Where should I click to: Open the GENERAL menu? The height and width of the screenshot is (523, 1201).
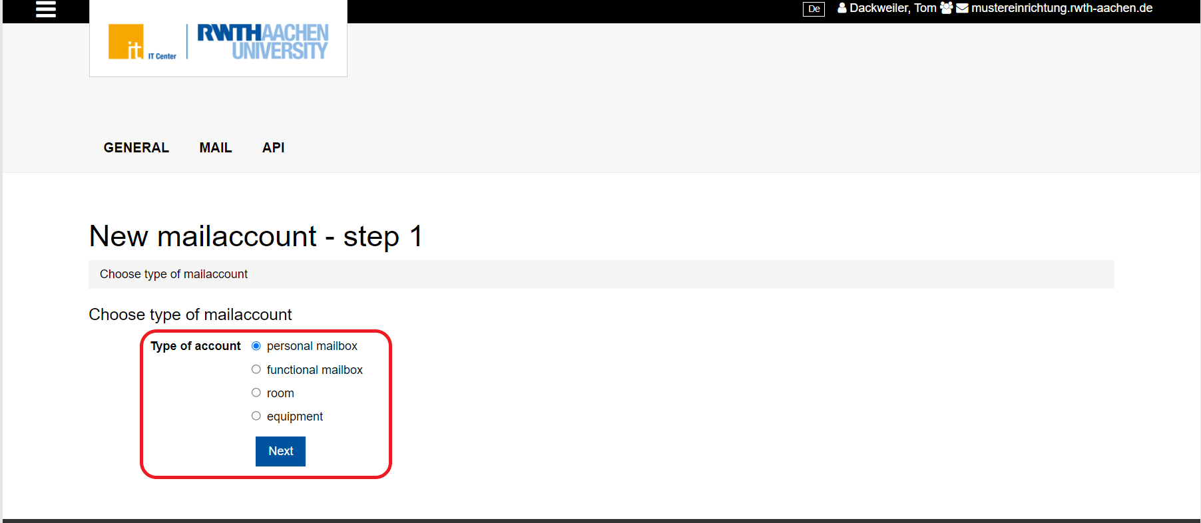(136, 148)
